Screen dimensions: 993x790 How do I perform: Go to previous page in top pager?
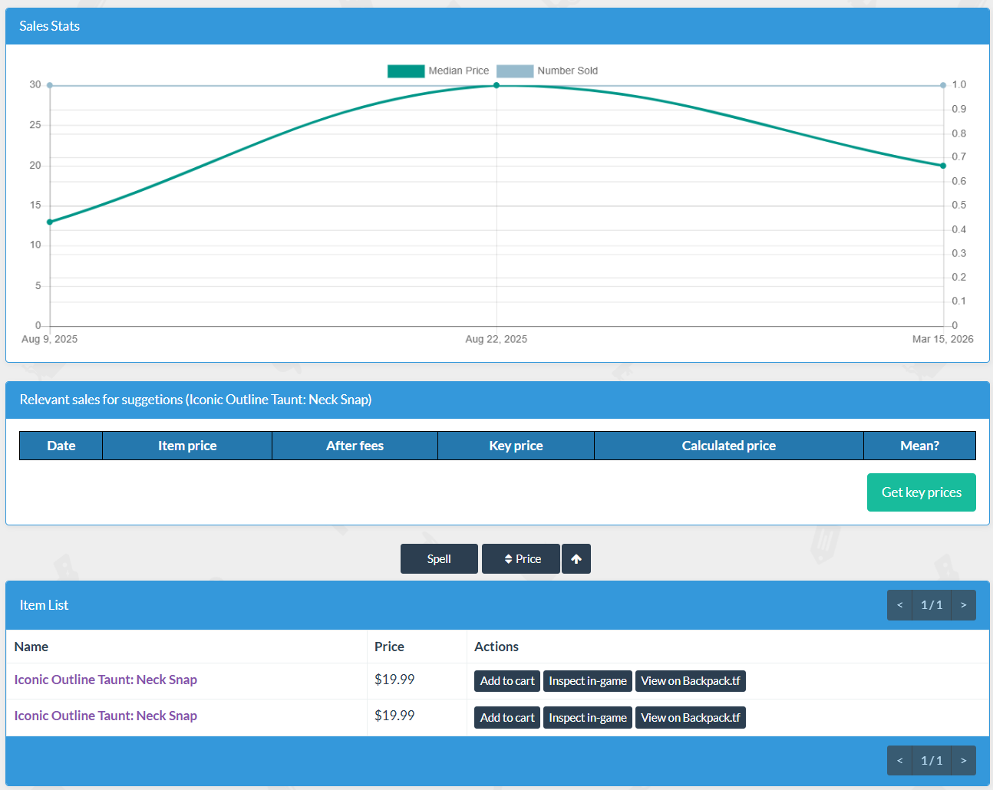pos(899,605)
